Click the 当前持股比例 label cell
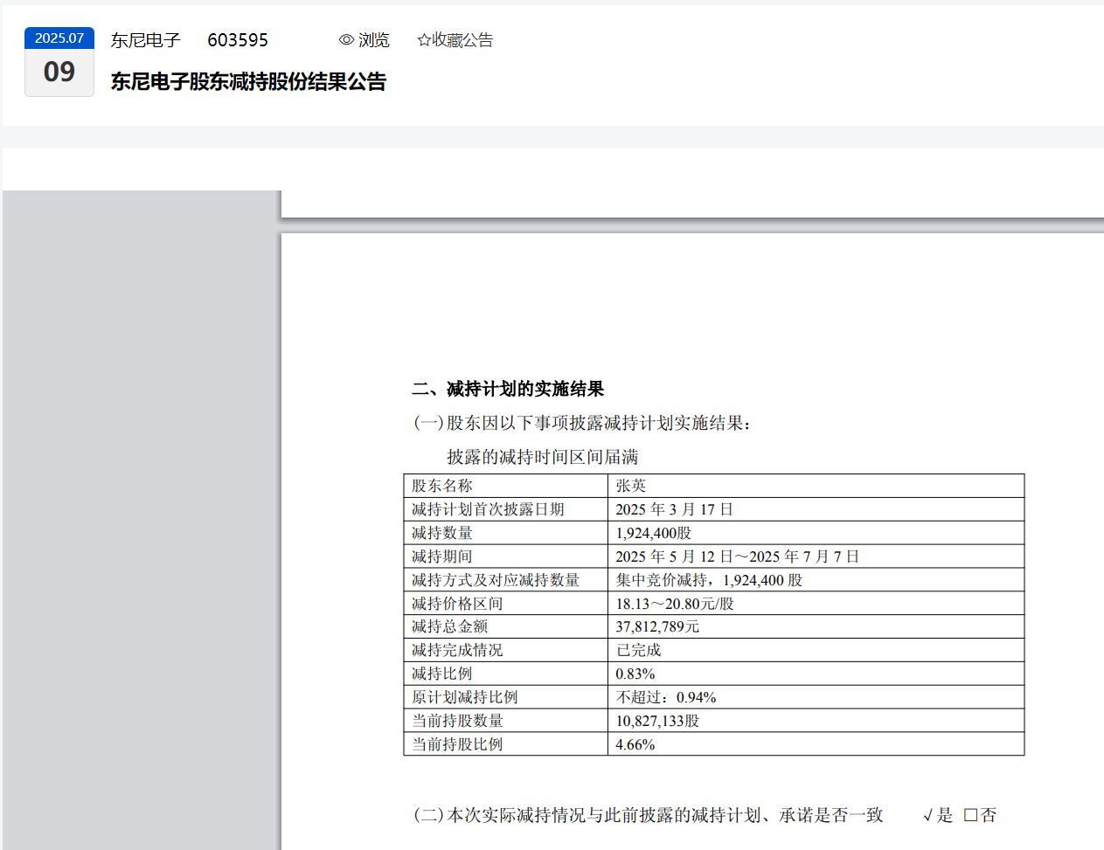The image size is (1104, 850). [506, 744]
